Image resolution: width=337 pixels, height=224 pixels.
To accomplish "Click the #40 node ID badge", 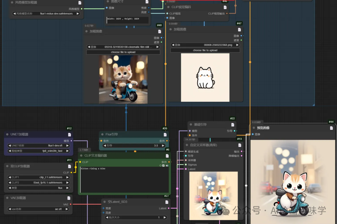I will (x=159, y=25).
